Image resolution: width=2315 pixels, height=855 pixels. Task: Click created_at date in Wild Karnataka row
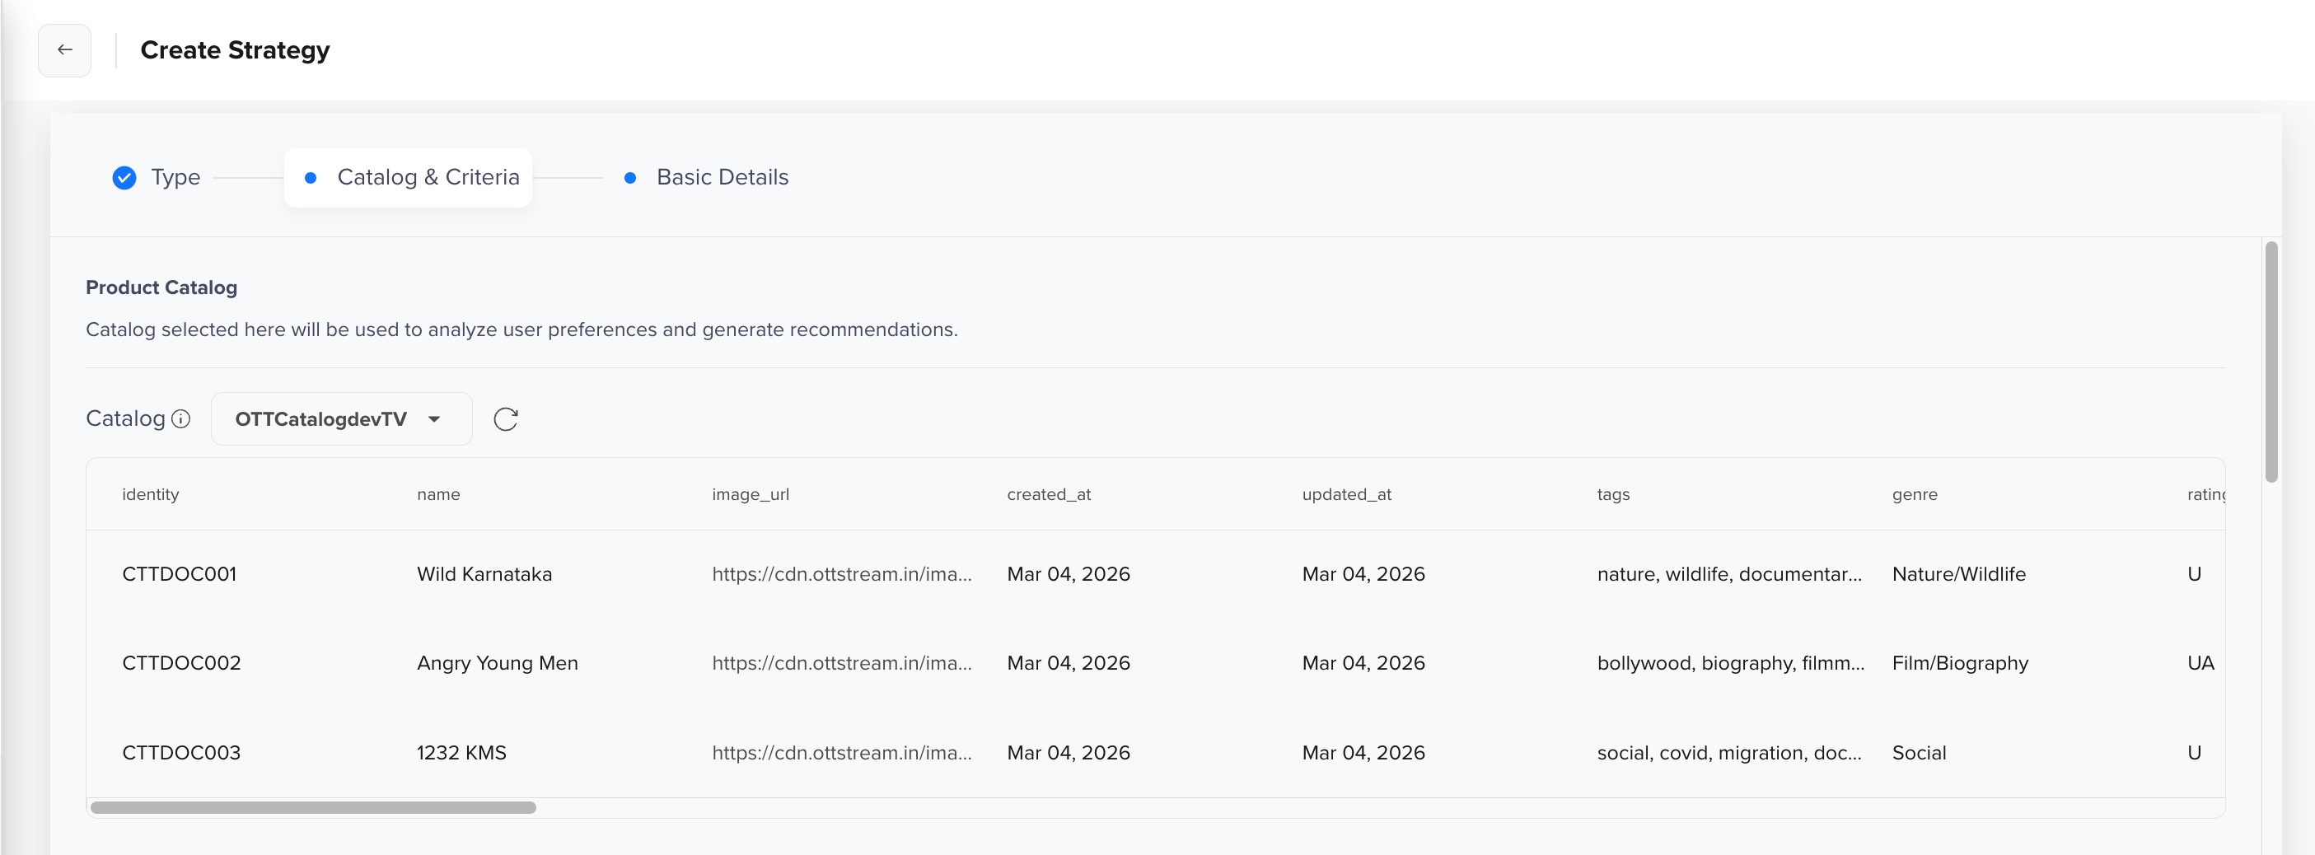[1069, 575]
